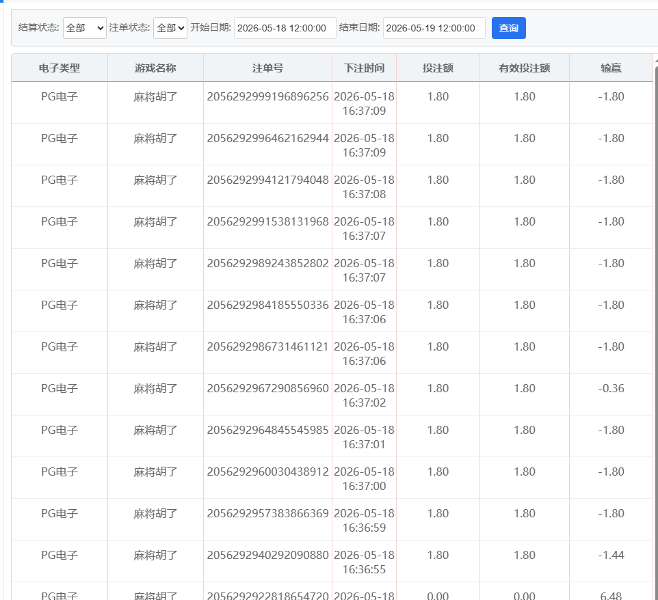658x600 pixels.
Task: Click bet time 2026-05-18 16:36:55
Action: coord(364,562)
